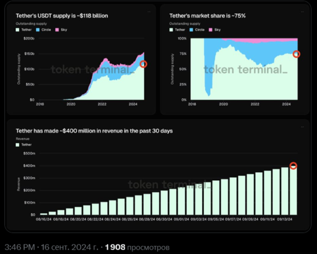Open the market share chart options menu

[302, 12]
